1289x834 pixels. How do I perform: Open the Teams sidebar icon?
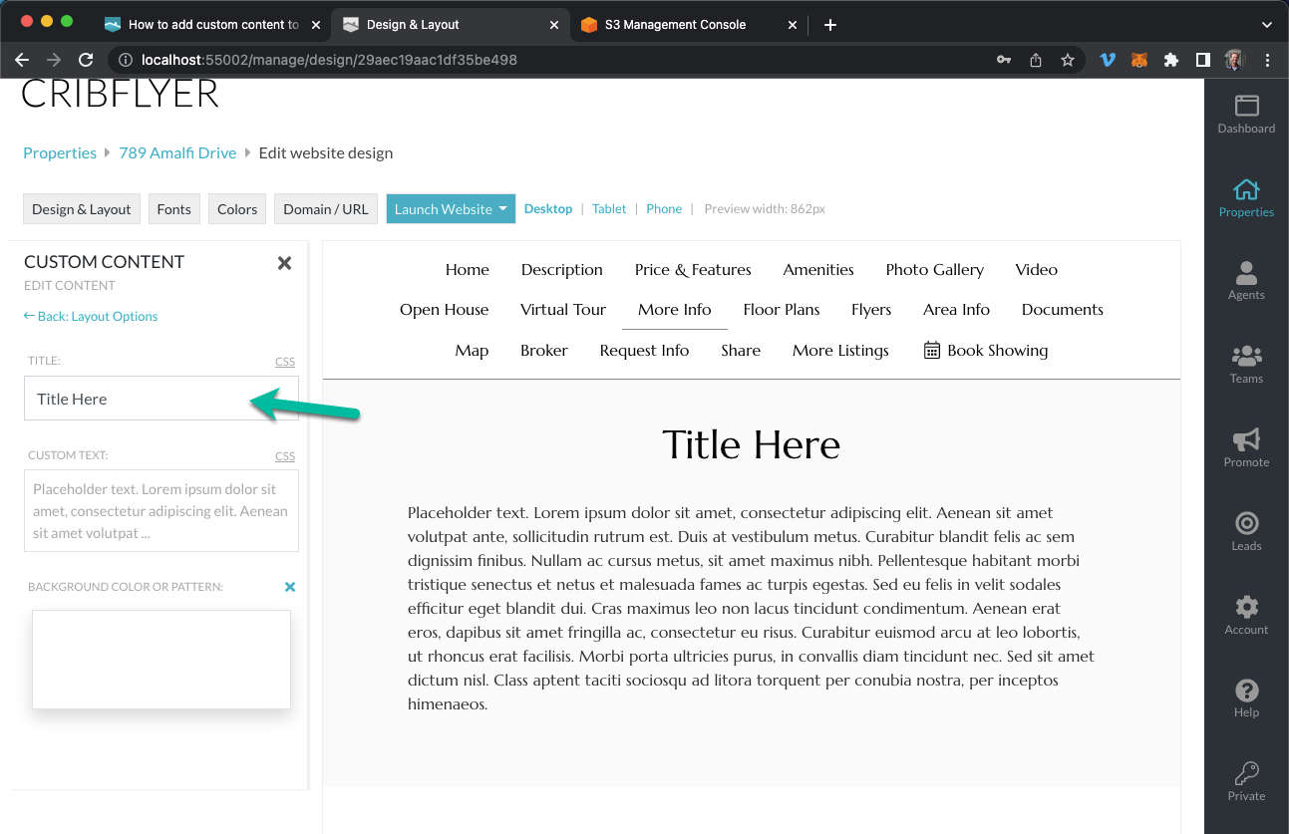tap(1246, 365)
